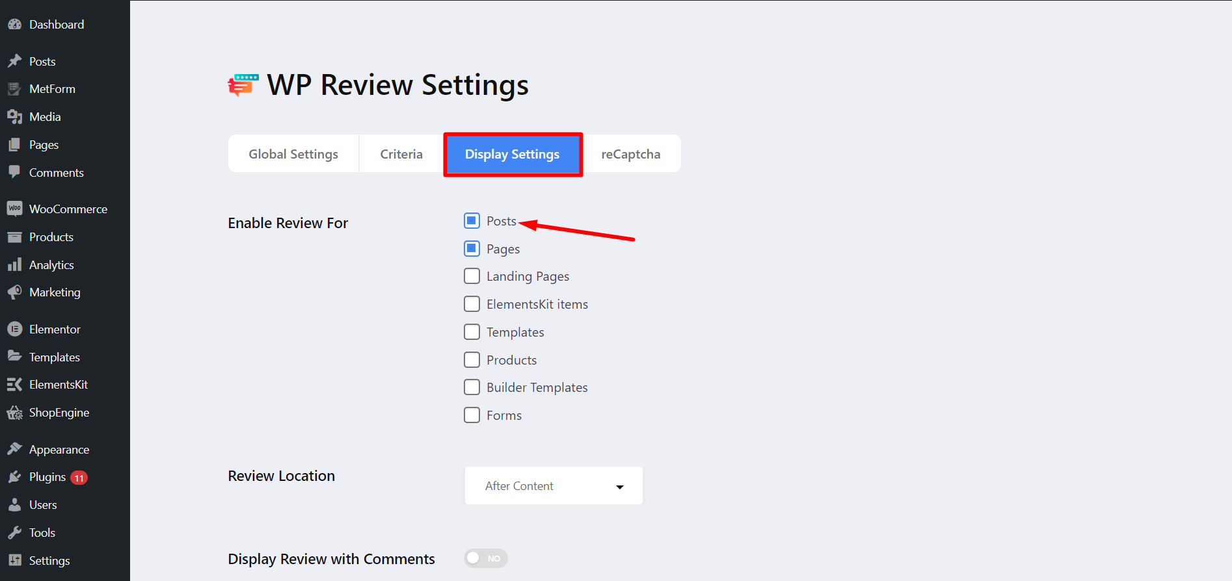Click the Plugins plug icon
The image size is (1232, 581).
14,477
